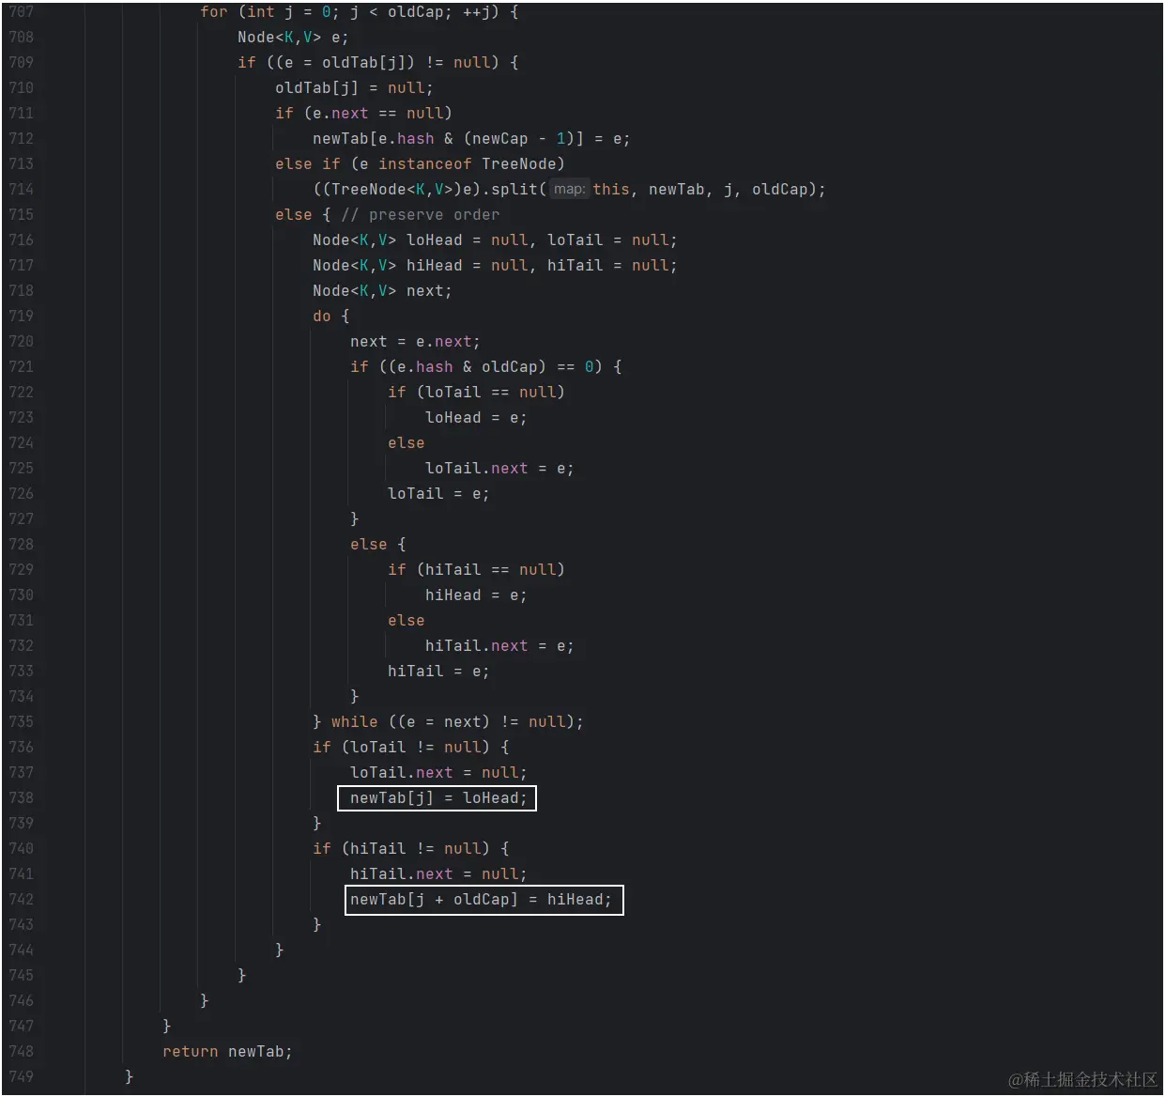This screenshot has height=1097, width=1166.
Task: Click 'next = e.next;' statement
Action: tap(415, 342)
